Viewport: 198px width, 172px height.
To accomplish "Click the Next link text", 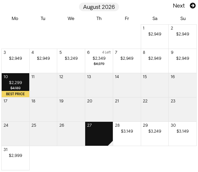I will [179, 6].
